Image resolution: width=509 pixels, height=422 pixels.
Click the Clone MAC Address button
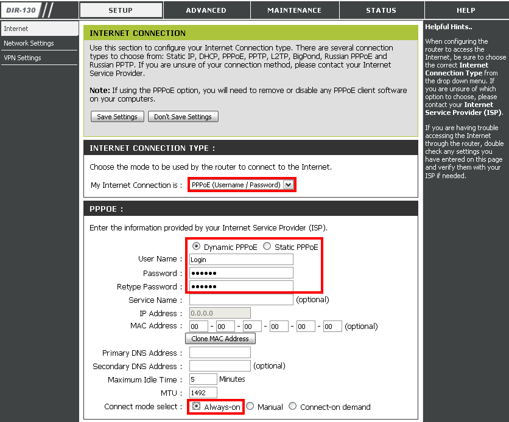click(x=220, y=339)
